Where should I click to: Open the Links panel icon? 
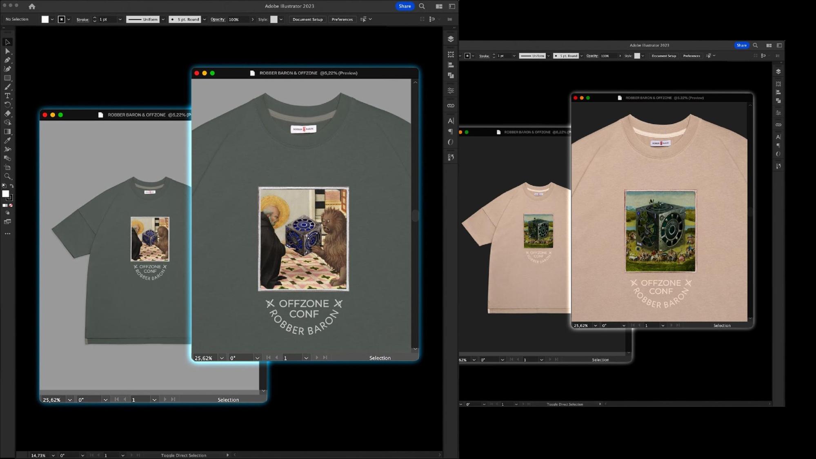[451, 106]
